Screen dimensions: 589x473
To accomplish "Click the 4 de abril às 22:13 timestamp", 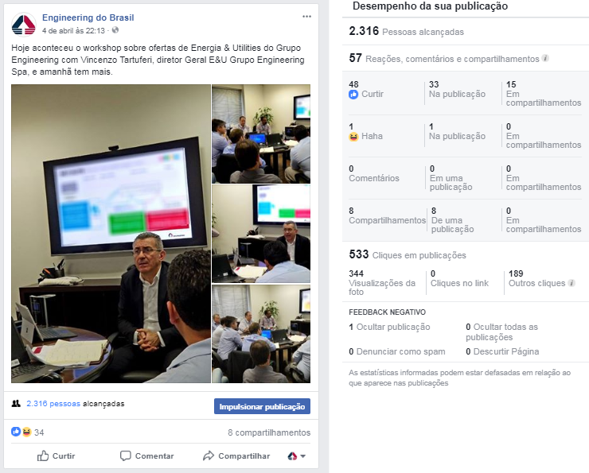I will (73, 30).
